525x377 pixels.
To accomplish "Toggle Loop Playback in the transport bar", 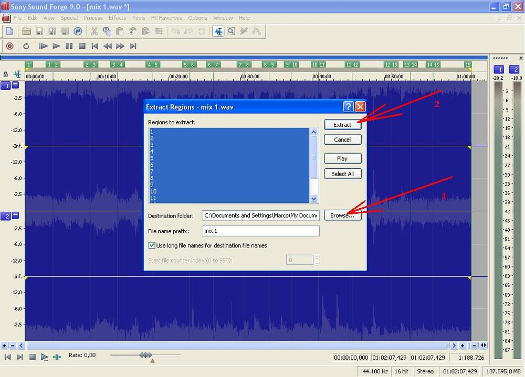I will click(26, 46).
